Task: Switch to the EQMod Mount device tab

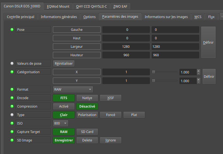Action: [58, 6]
